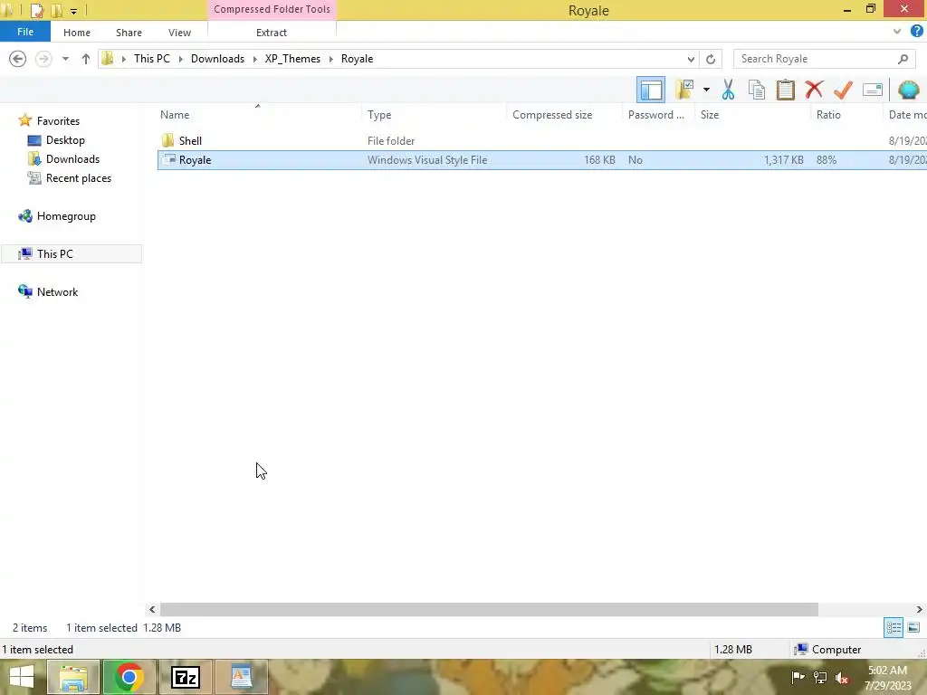Select Homegroup in the navigation pane
Screen dimensions: 927x695
click(66, 215)
